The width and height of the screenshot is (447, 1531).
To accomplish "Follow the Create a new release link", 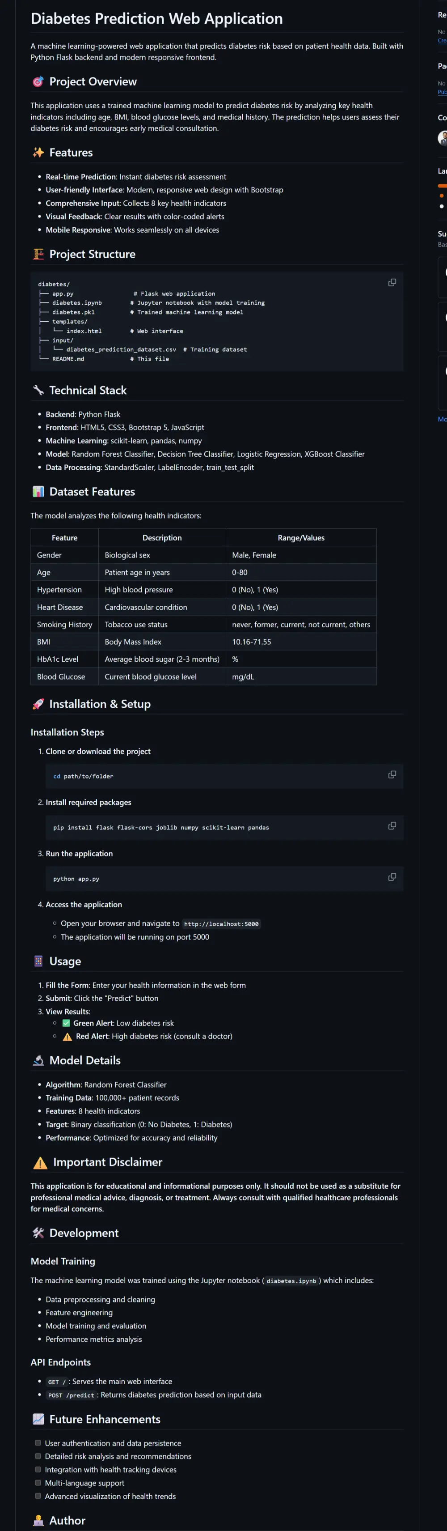I will pos(442,40).
